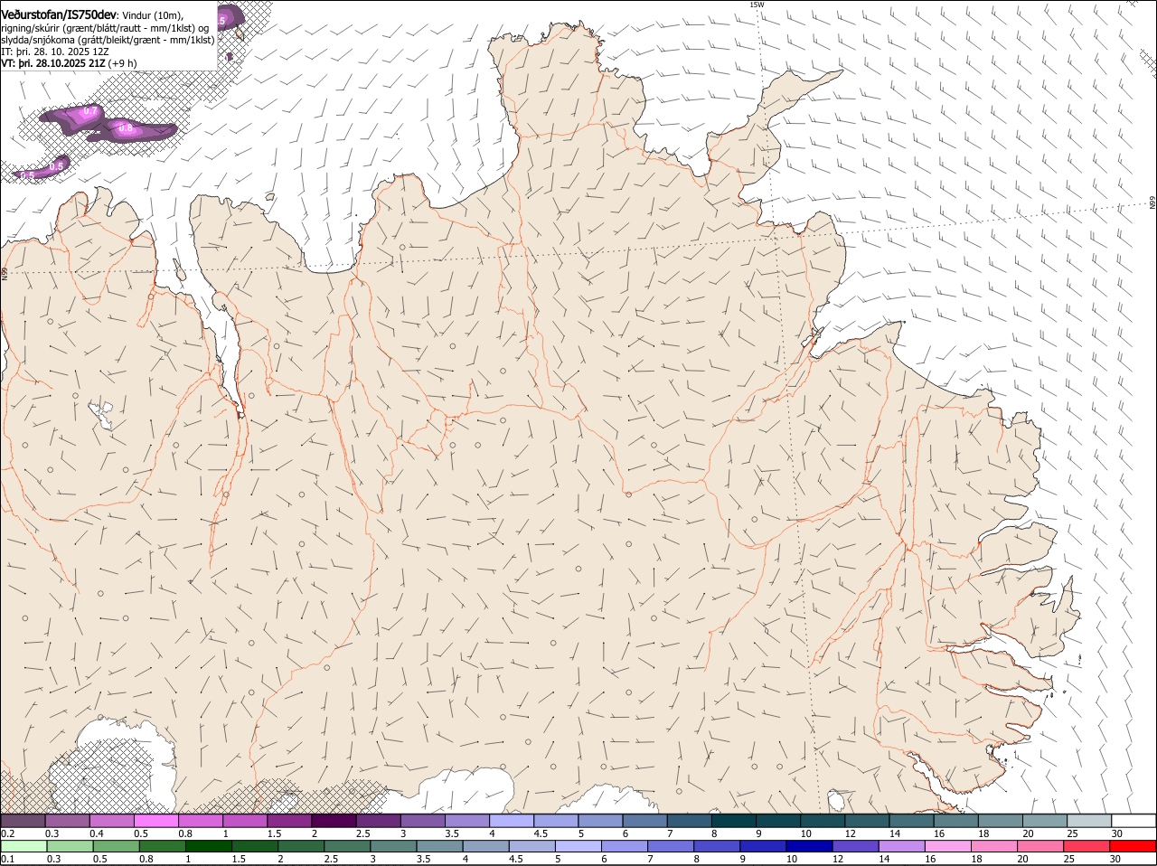1157x866 pixels.
Task: Select top legend slate blue swatch at 6
Action: click(x=644, y=821)
